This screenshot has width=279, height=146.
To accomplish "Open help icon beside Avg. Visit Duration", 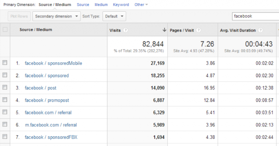I will [x=260, y=30].
